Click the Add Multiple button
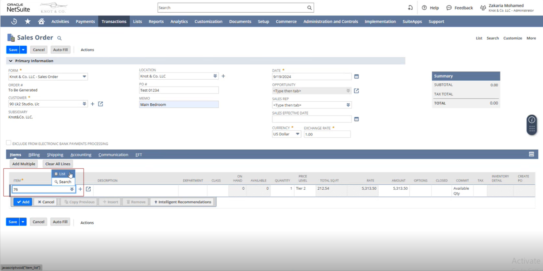Viewport: 543px width, 271px height. (24, 164)
